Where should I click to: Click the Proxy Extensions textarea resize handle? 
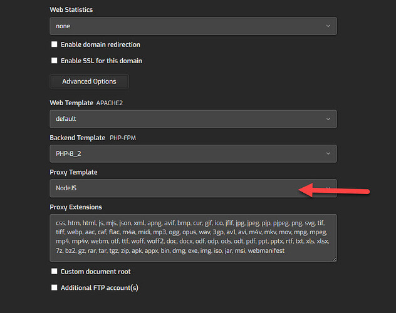click(334, 259)
